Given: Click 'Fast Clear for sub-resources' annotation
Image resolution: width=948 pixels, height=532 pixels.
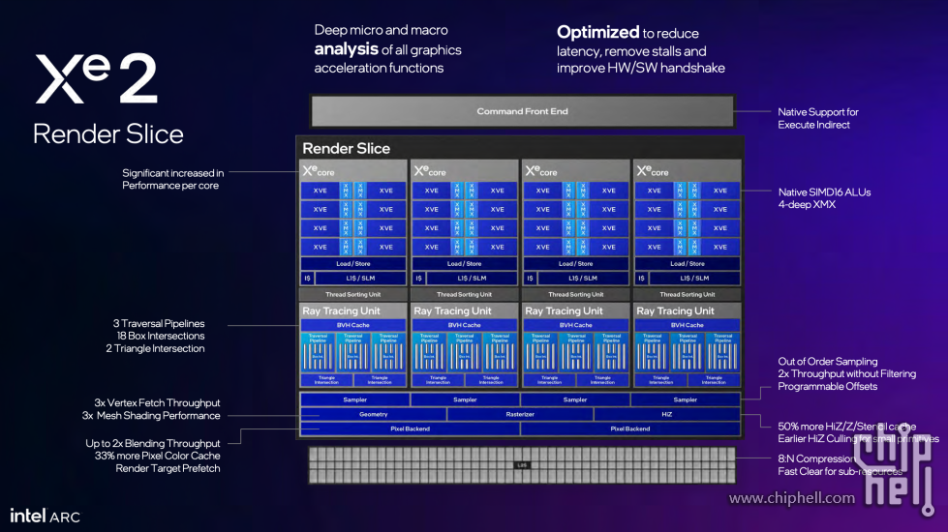Looking at the screenshot, I should coord(840,472).
